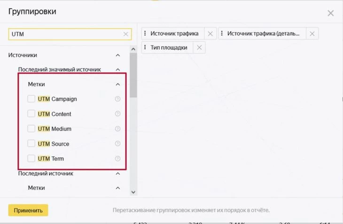Screen dimensions: 343x224
Task: Open help for UTM Term
Action: 117,158
